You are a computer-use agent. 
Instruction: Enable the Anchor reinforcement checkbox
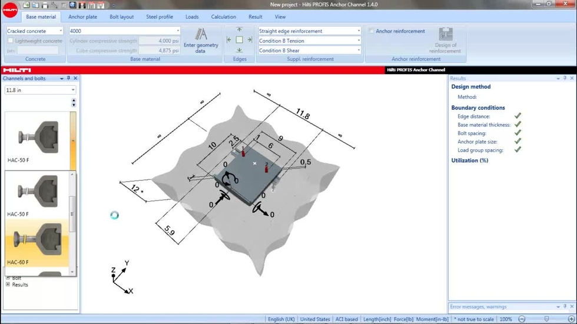371,31
